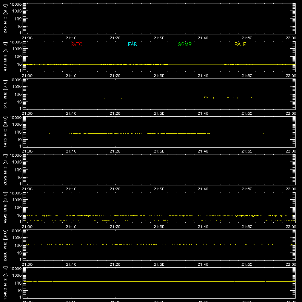Screen dimensions: 302x302
Task: Click the 100 y-axis label on 610 MHz plot
Action: [18, 94]
